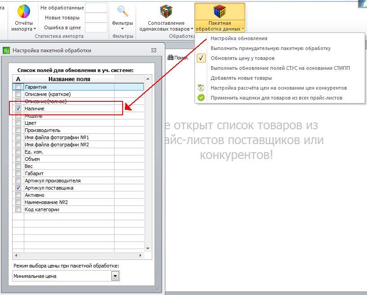367x295 pixels.
Task: Open the Минимальная цена dropdown arrow
Action: point(115,276)
